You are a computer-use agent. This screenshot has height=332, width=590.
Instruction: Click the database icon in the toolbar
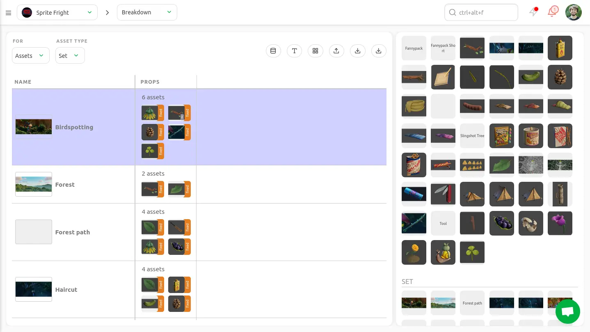pos(273,51)
